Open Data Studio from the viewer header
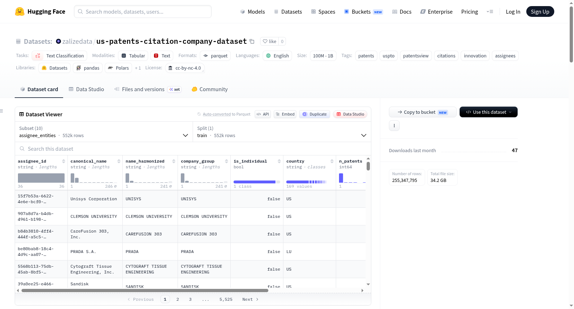574x309 pixels. [x=350, y=114]
